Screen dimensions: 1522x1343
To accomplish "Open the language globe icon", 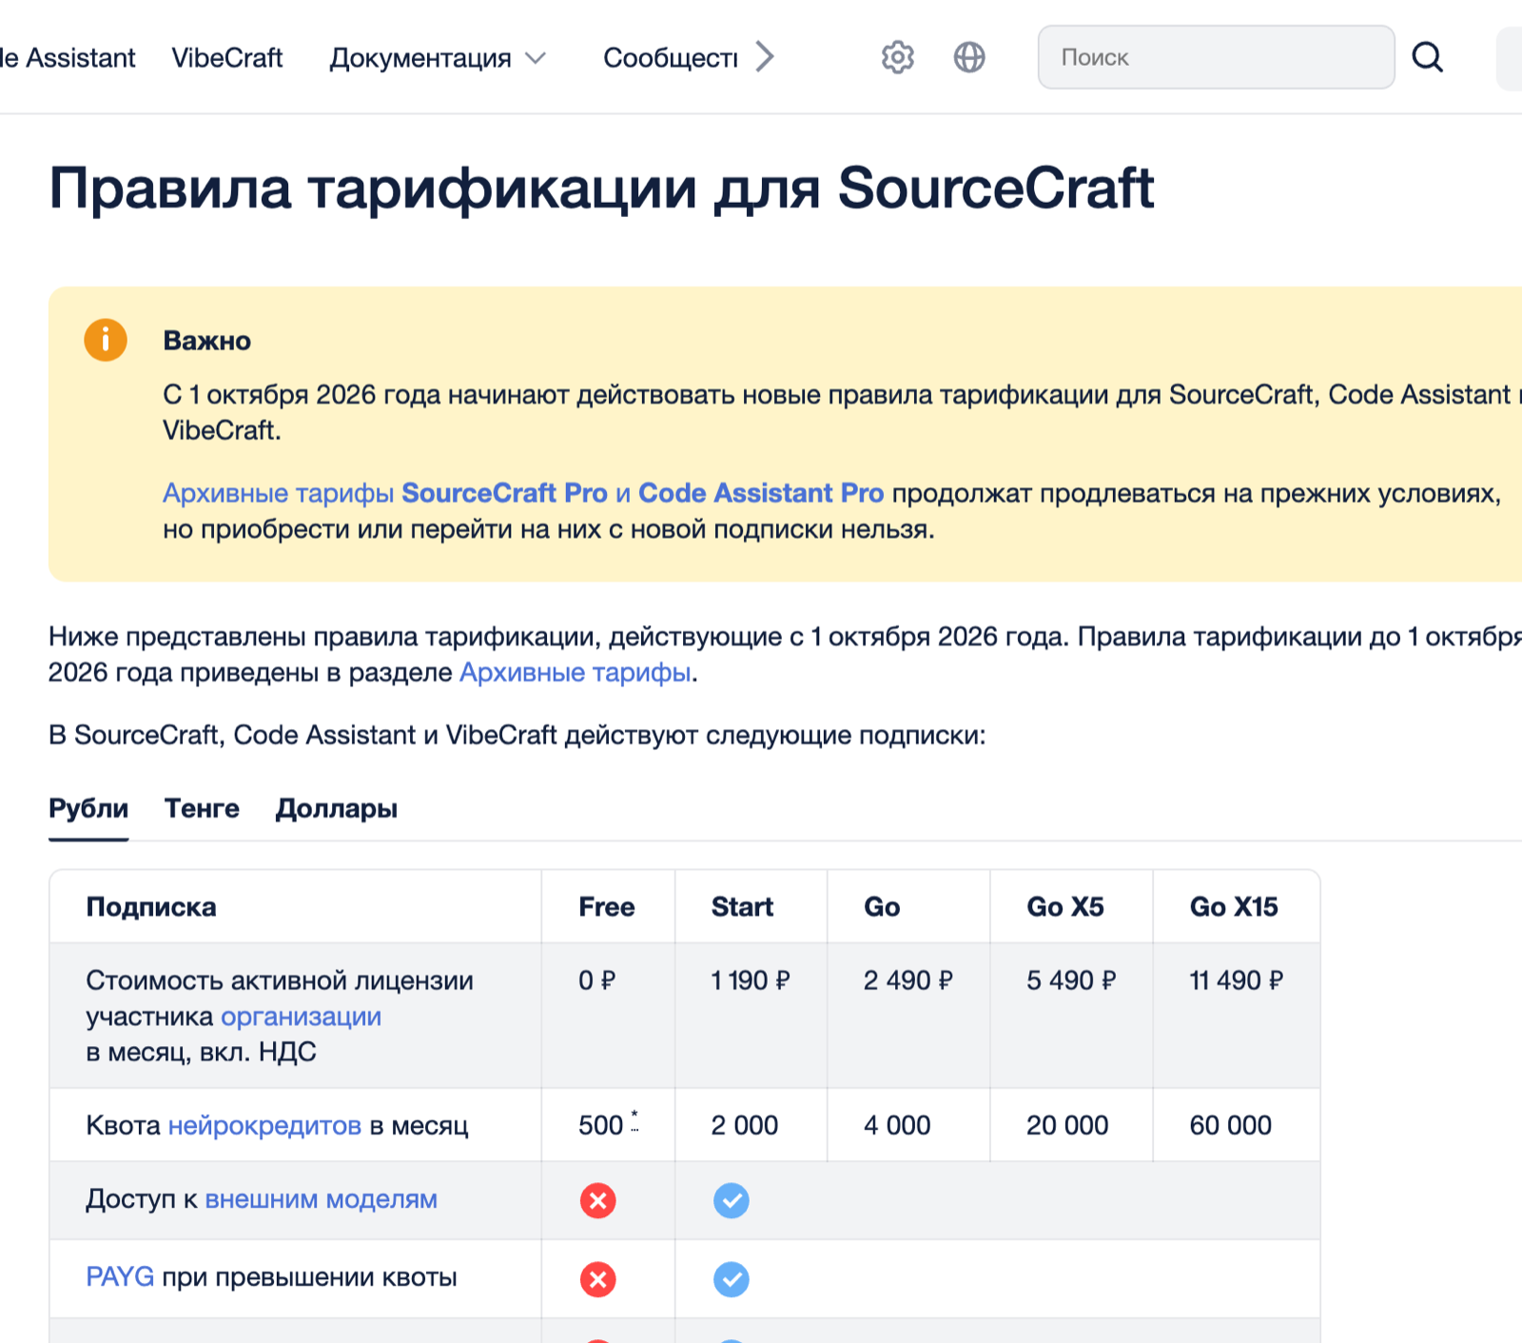I will [x=969, y=57].
